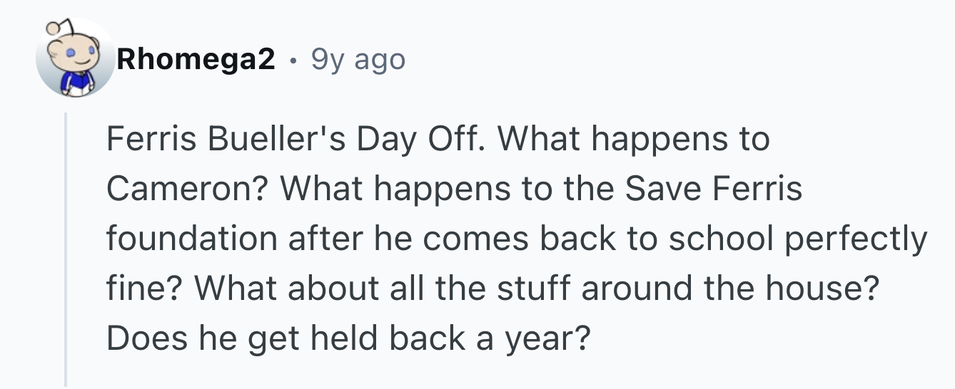This screenshot has width=955, height=389.
Task: Click the "9y ago" comment timestamp
Action: point(358,60)
